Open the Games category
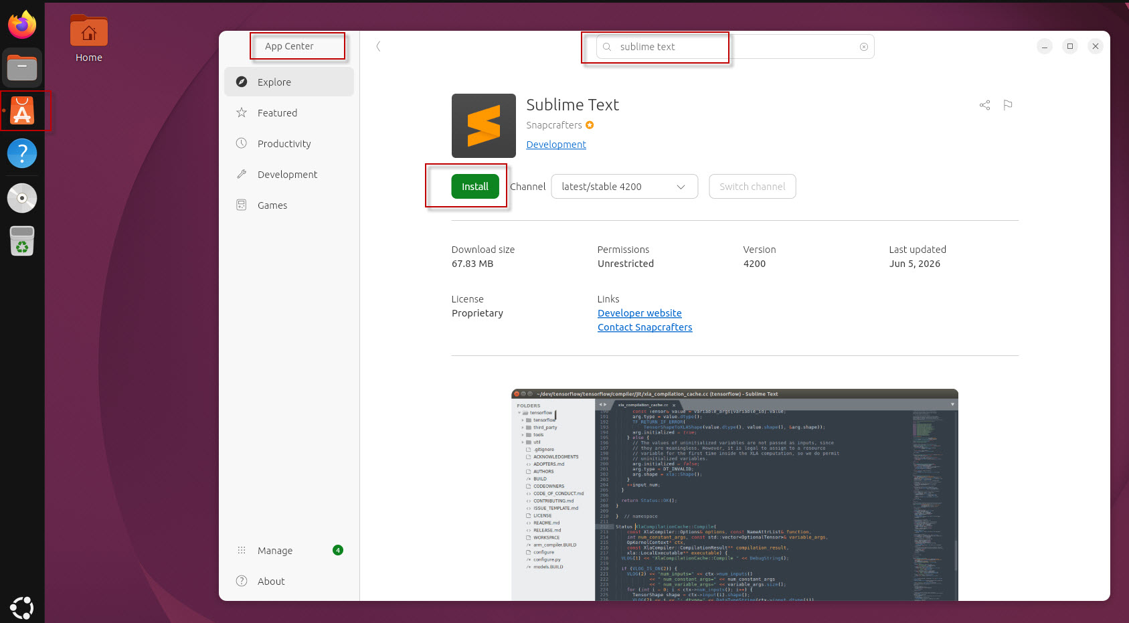 point(289,205)
